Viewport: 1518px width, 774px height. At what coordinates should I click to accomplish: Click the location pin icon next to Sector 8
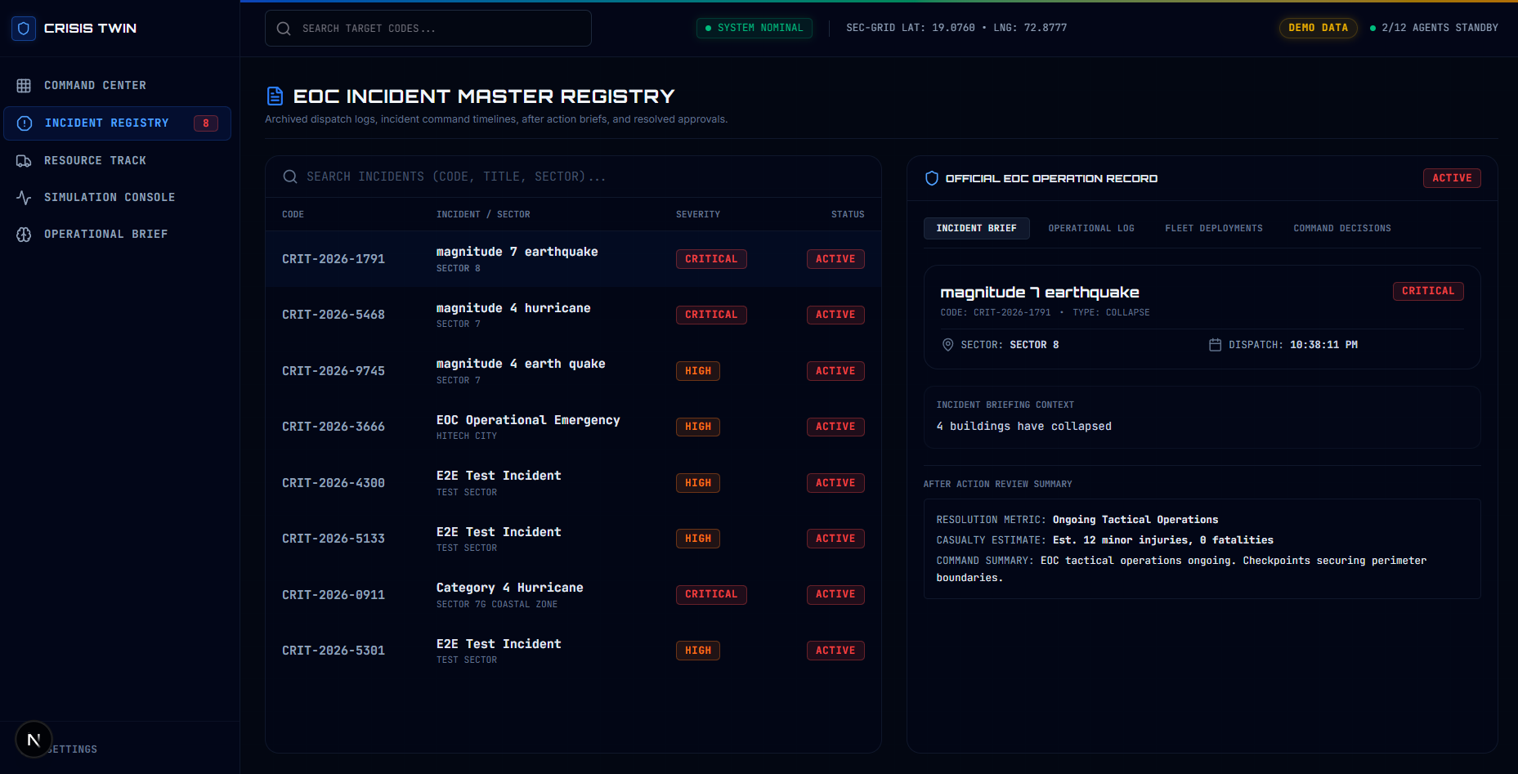tap(948, 345)
